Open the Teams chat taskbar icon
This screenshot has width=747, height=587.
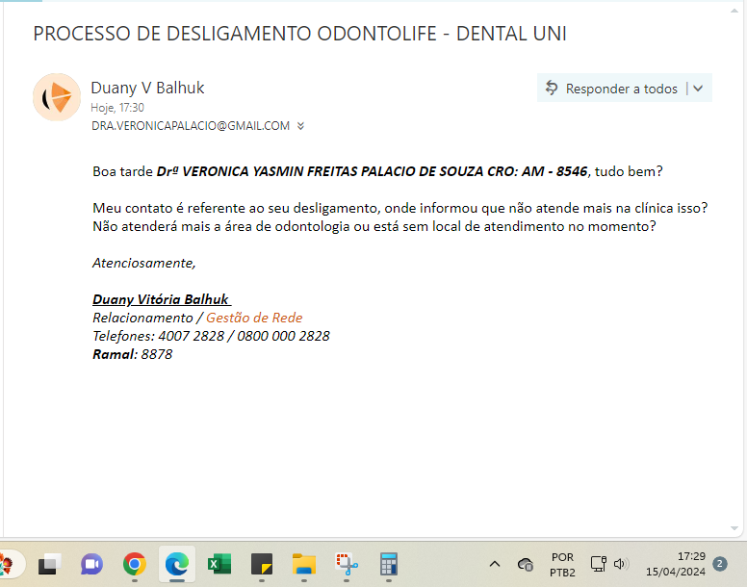point(91,565)
